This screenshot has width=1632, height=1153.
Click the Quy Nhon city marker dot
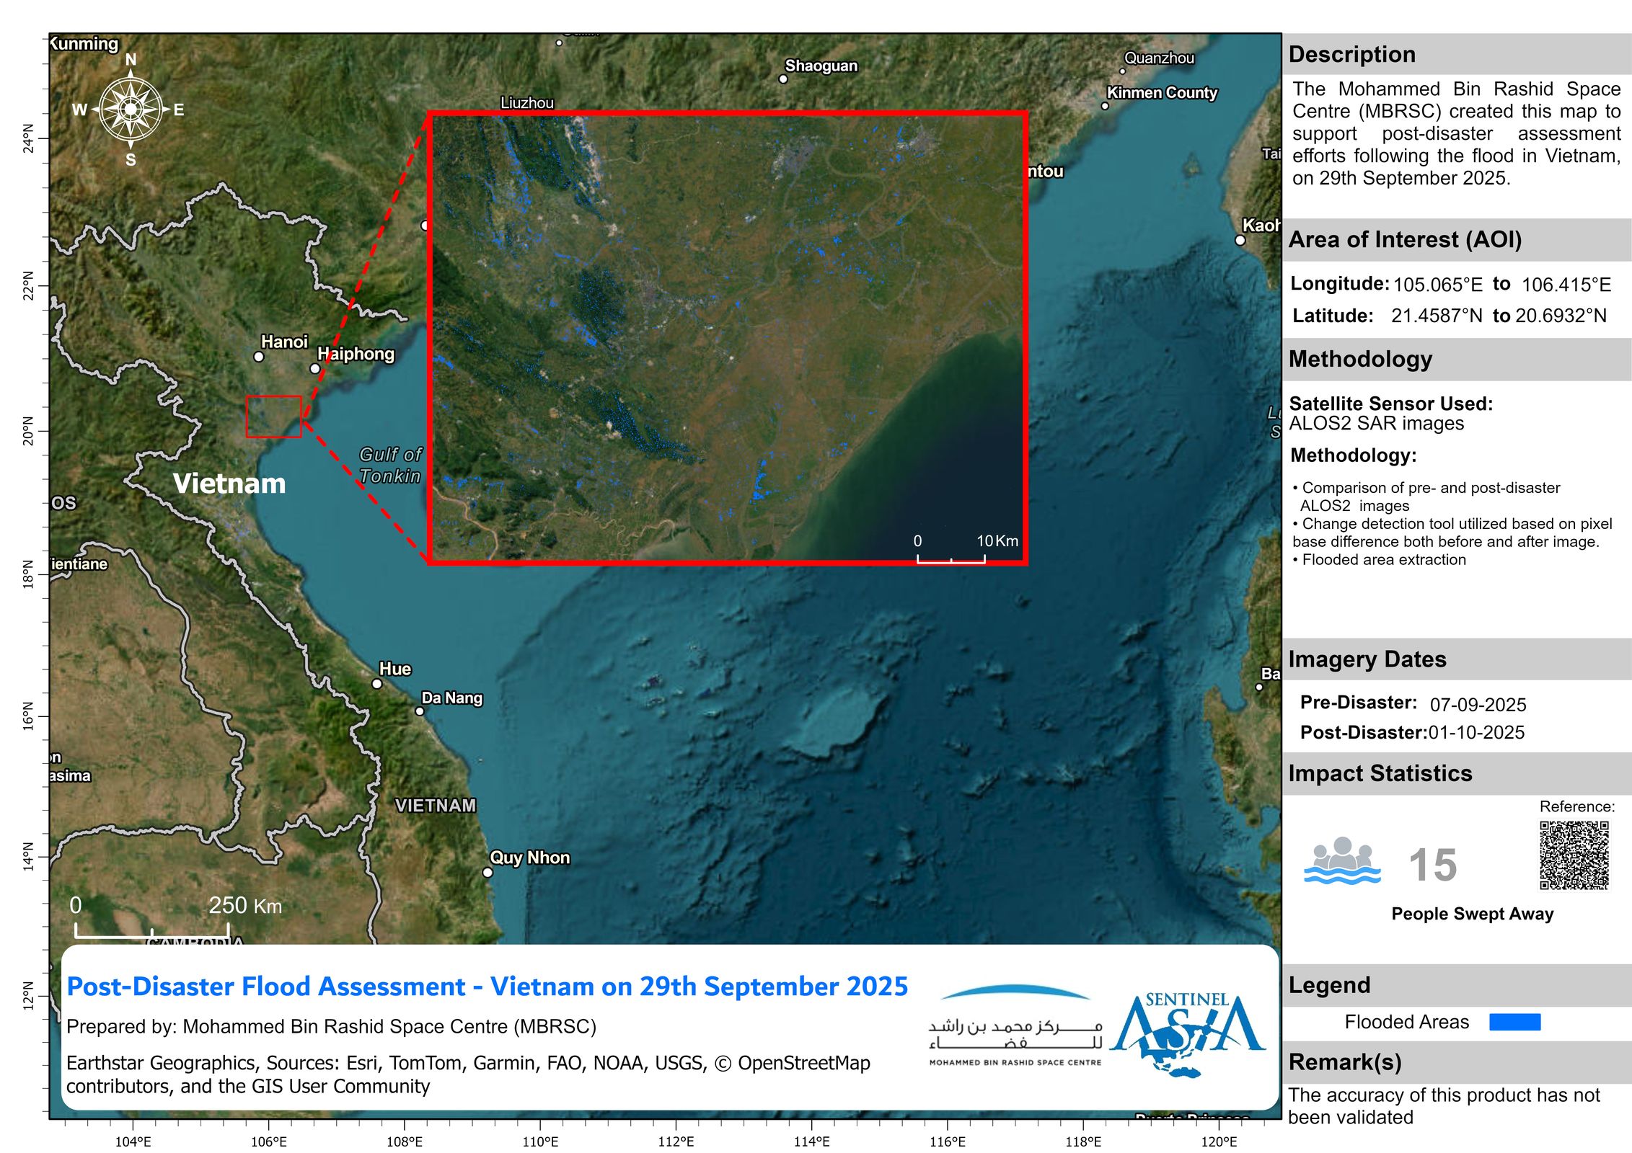pos(488,873)
